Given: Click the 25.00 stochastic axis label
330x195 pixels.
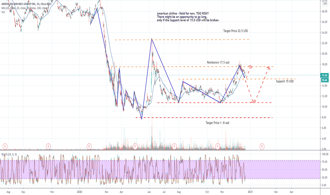Looking at the screenshot, I should [325, 178].
